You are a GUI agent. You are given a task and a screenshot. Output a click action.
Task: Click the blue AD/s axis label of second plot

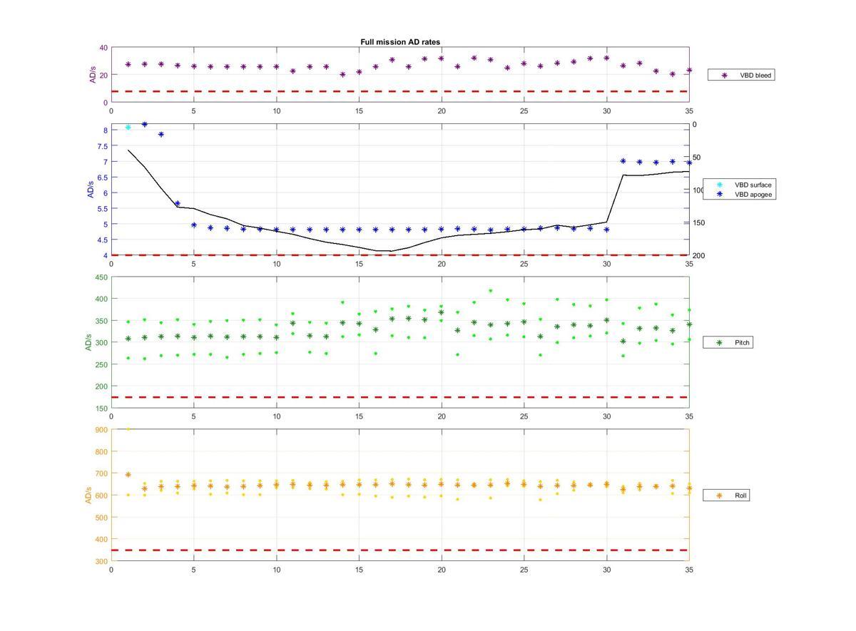(x=91, y=190)
